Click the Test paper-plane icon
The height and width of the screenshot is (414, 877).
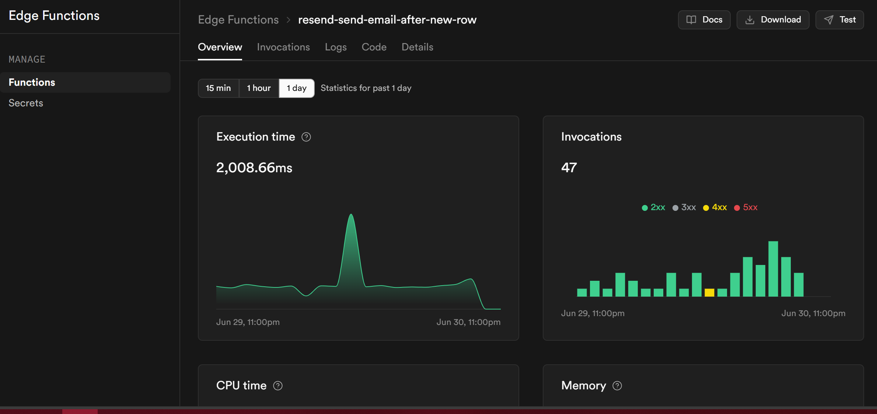(x=829, y=20)
